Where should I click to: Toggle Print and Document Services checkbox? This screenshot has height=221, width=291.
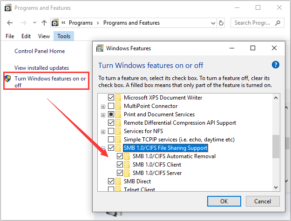coord(111,114)
